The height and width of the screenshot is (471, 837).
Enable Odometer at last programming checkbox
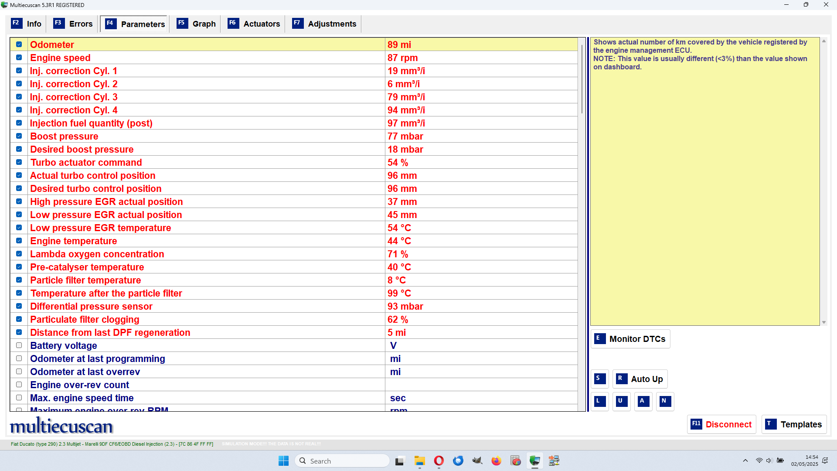(19, 358)
